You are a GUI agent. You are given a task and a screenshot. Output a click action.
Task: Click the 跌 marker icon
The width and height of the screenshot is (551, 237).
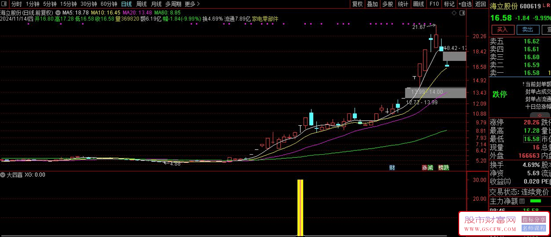446,167
